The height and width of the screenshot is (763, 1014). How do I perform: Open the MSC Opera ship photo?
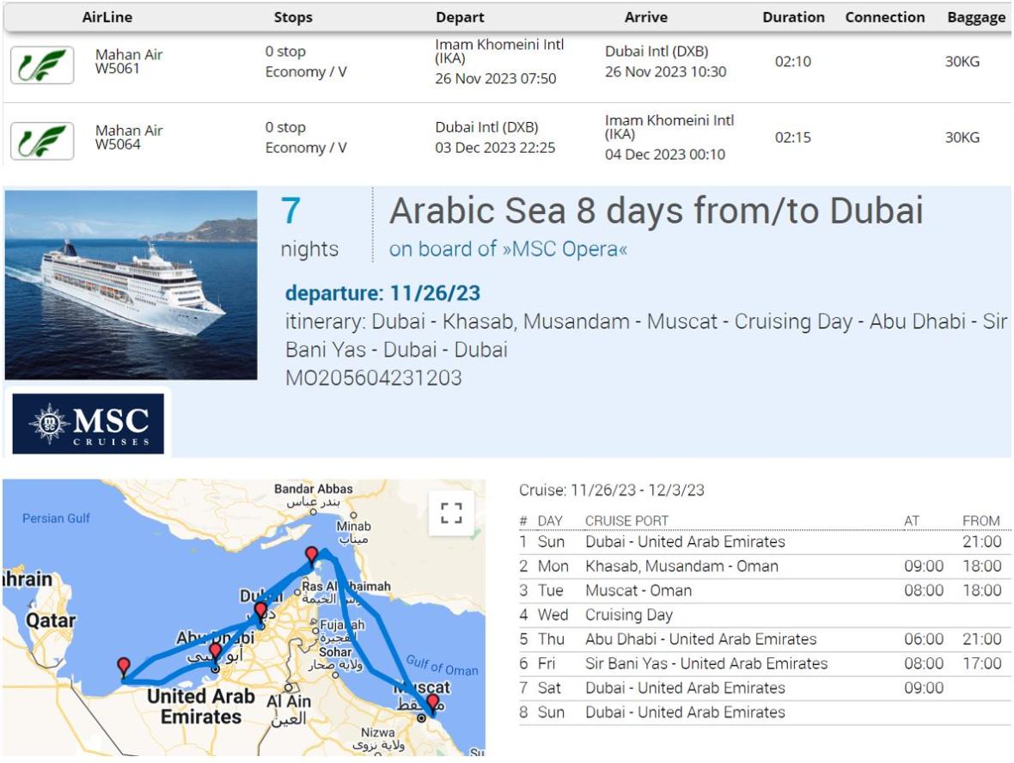pyautogui.click(x=131, y=284)
